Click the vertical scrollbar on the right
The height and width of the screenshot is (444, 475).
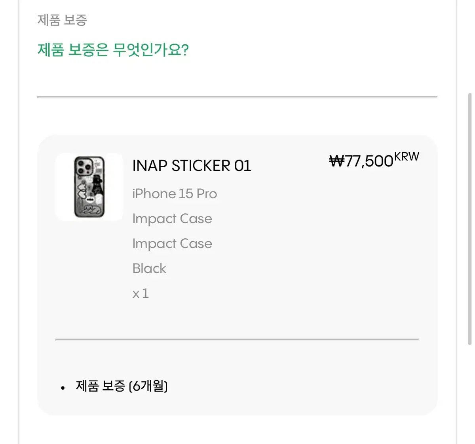[470, 218]
